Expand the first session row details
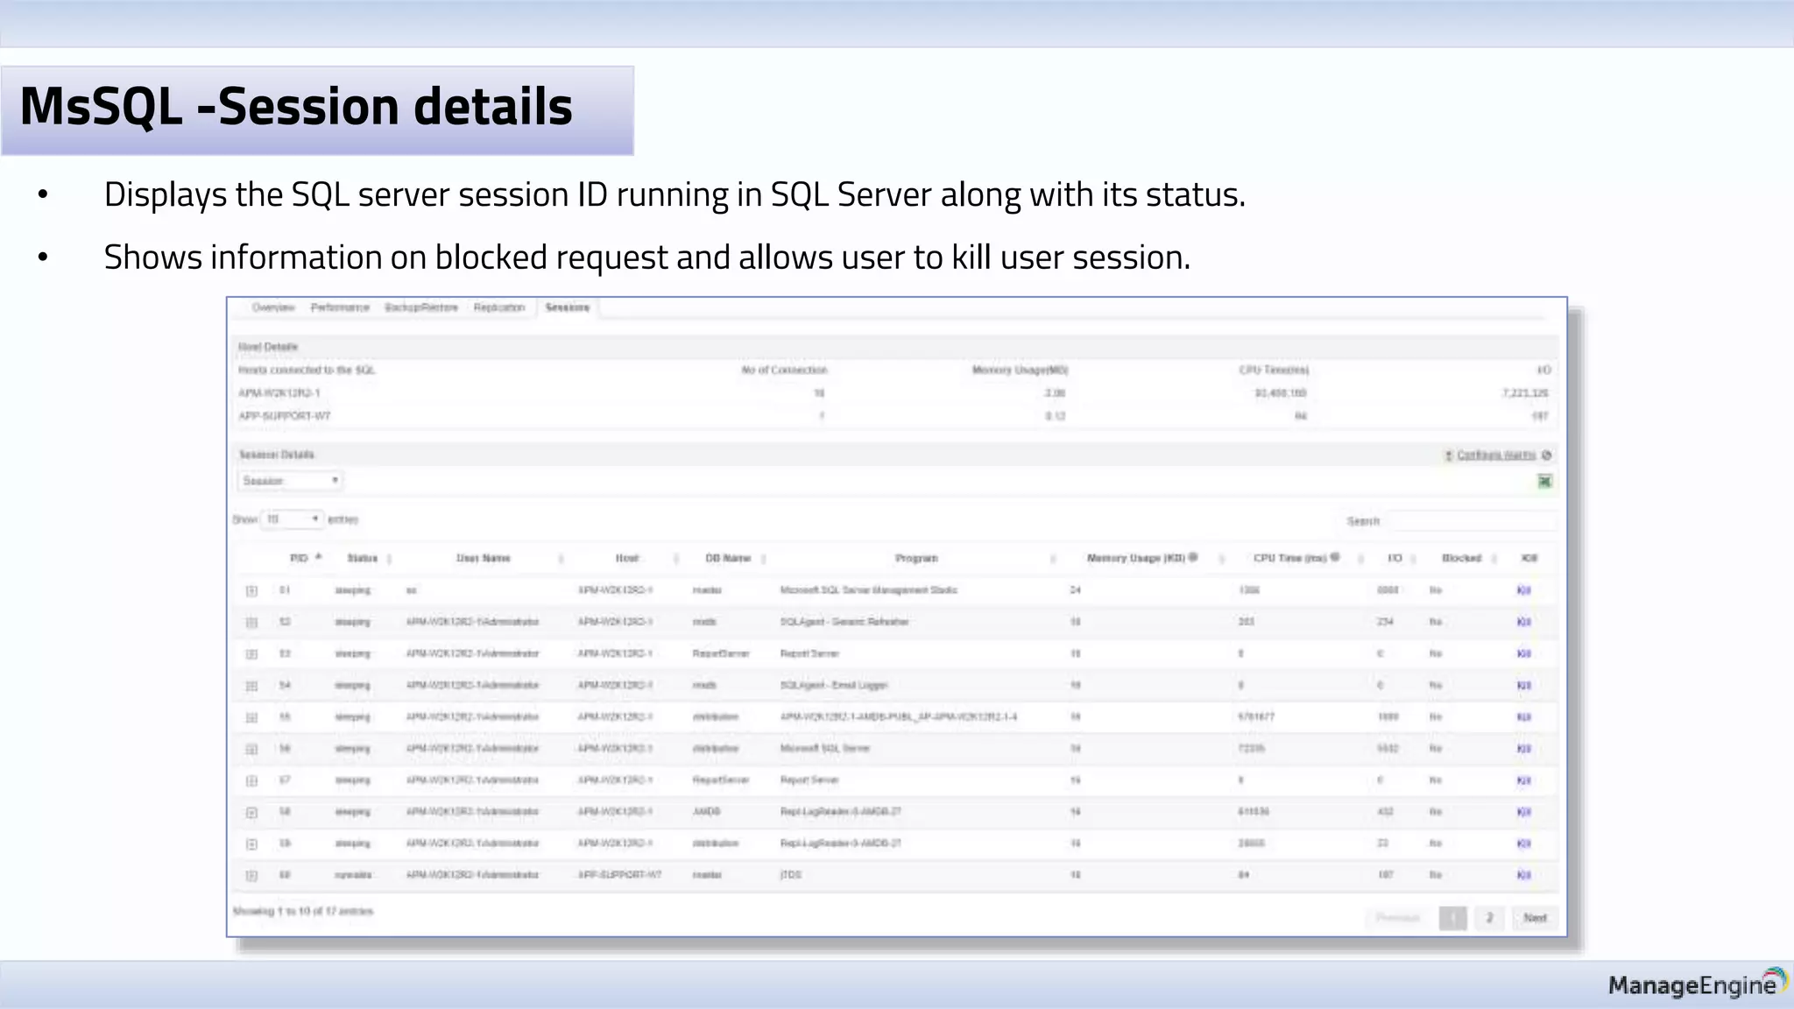This screenshot has width=1794, height=1009. click(251, 591)
